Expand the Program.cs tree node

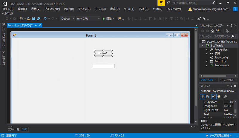point(206,65)
